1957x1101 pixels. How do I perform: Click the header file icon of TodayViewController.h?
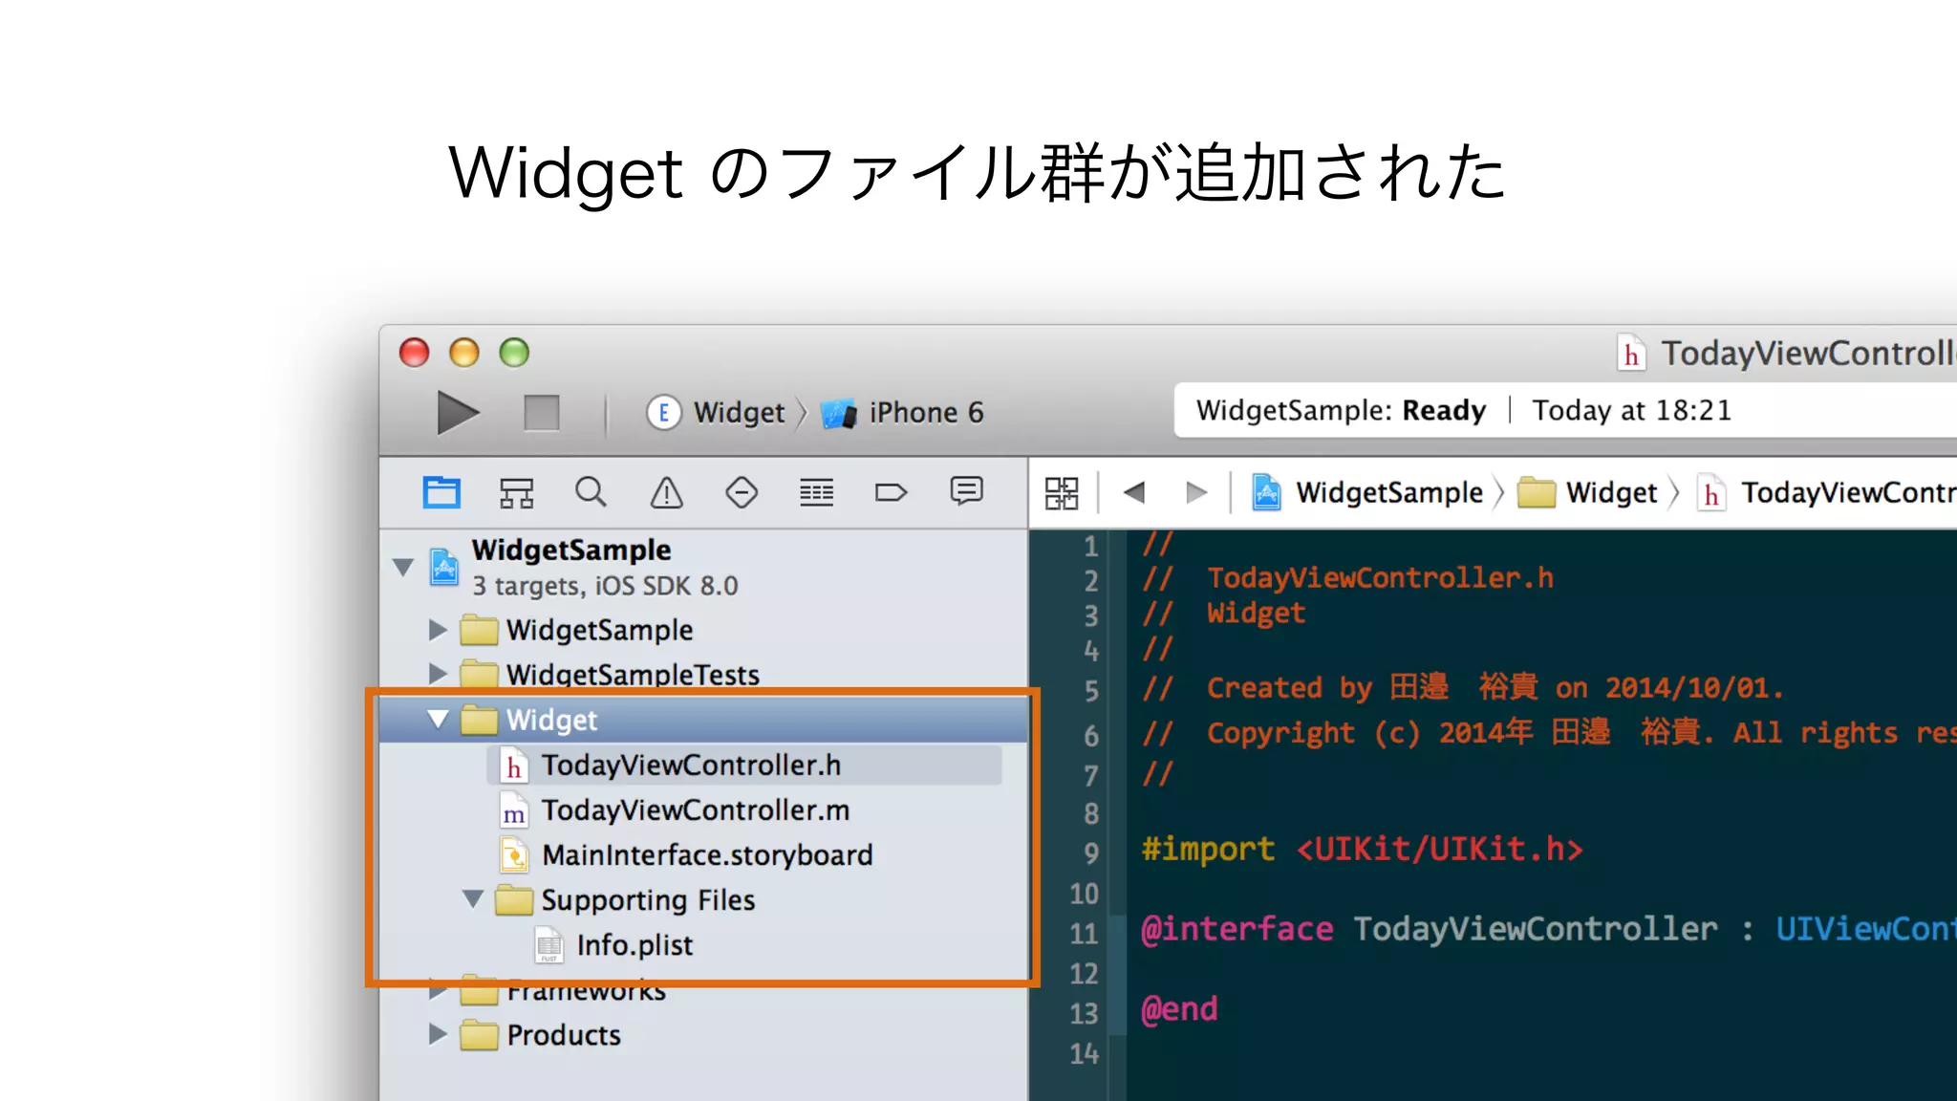coord(514,766)
